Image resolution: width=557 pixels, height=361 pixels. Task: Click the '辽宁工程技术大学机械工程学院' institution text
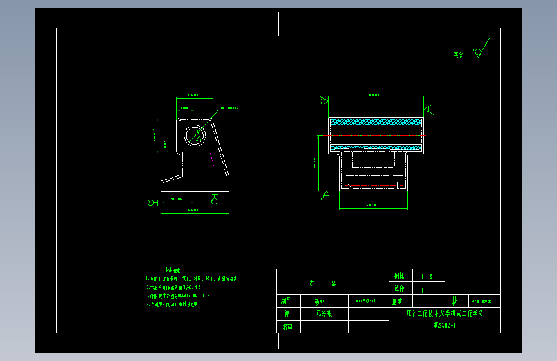(x=445, y=313)
